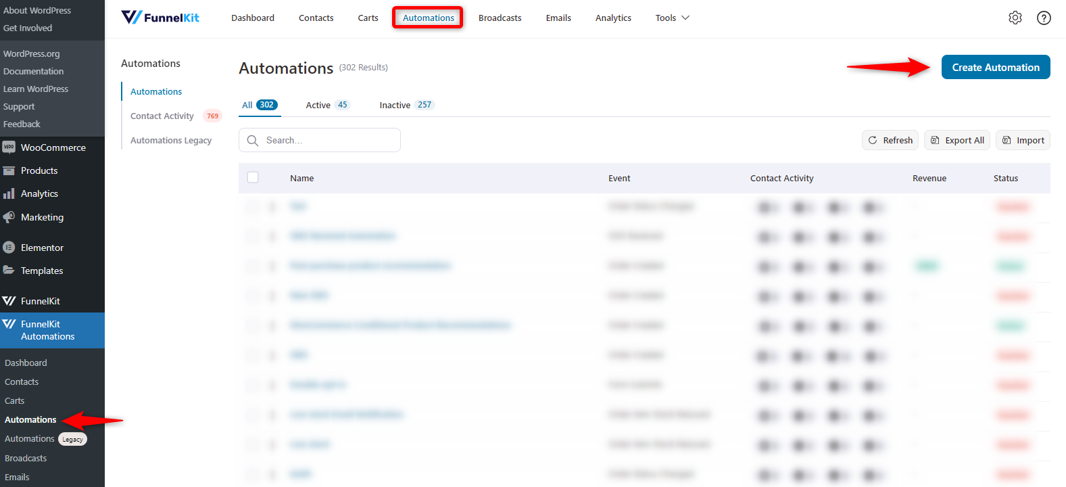Viewport: 1066px width, 487px height.
Task: Expand the Tools dropdown menu
Action: pyautogui.click(x=672, y=18)
